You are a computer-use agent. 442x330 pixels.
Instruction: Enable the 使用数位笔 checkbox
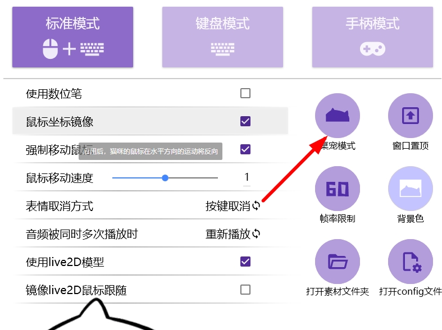tap(245, 93)
